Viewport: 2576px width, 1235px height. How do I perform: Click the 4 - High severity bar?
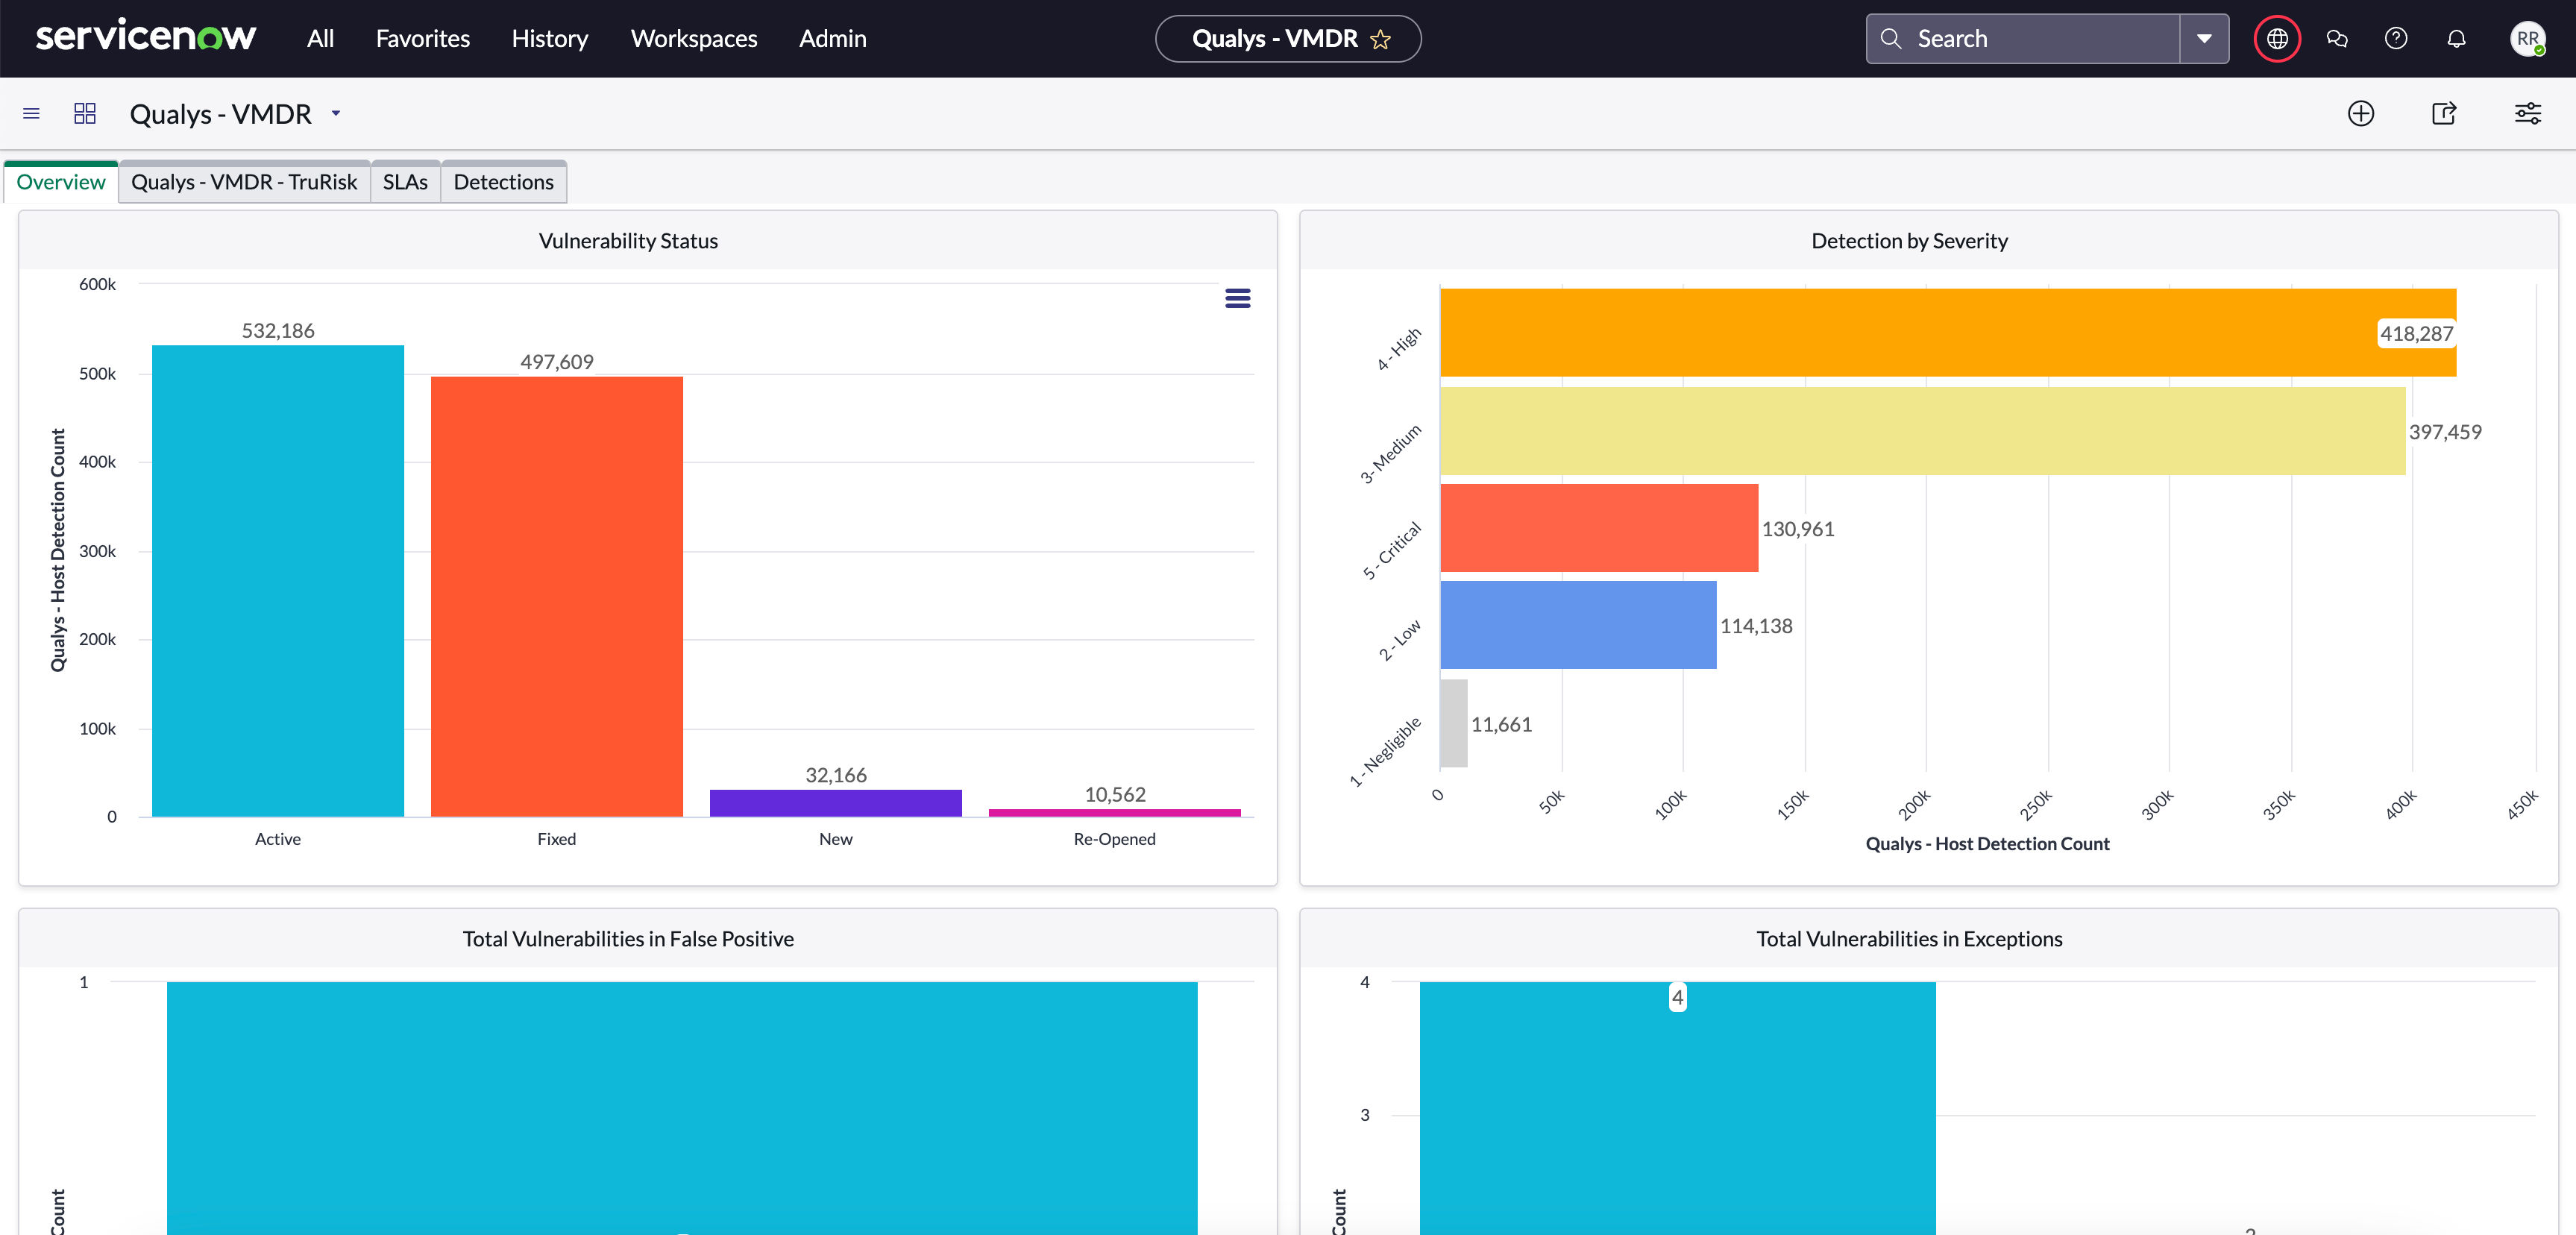[x=1948, y=333]
